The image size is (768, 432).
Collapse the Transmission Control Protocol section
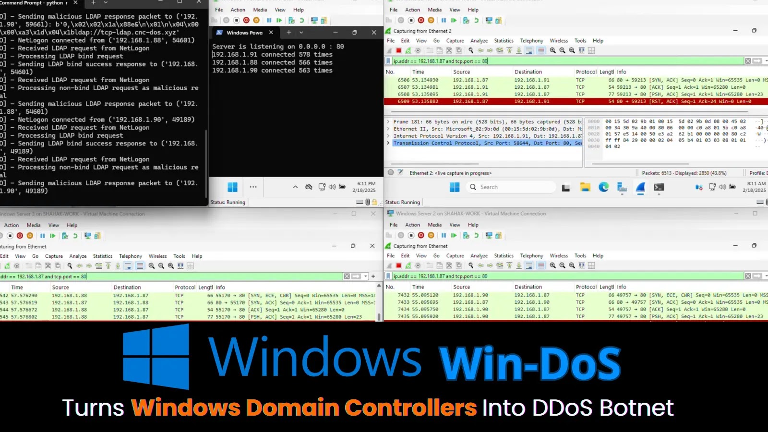click(388, 143)
